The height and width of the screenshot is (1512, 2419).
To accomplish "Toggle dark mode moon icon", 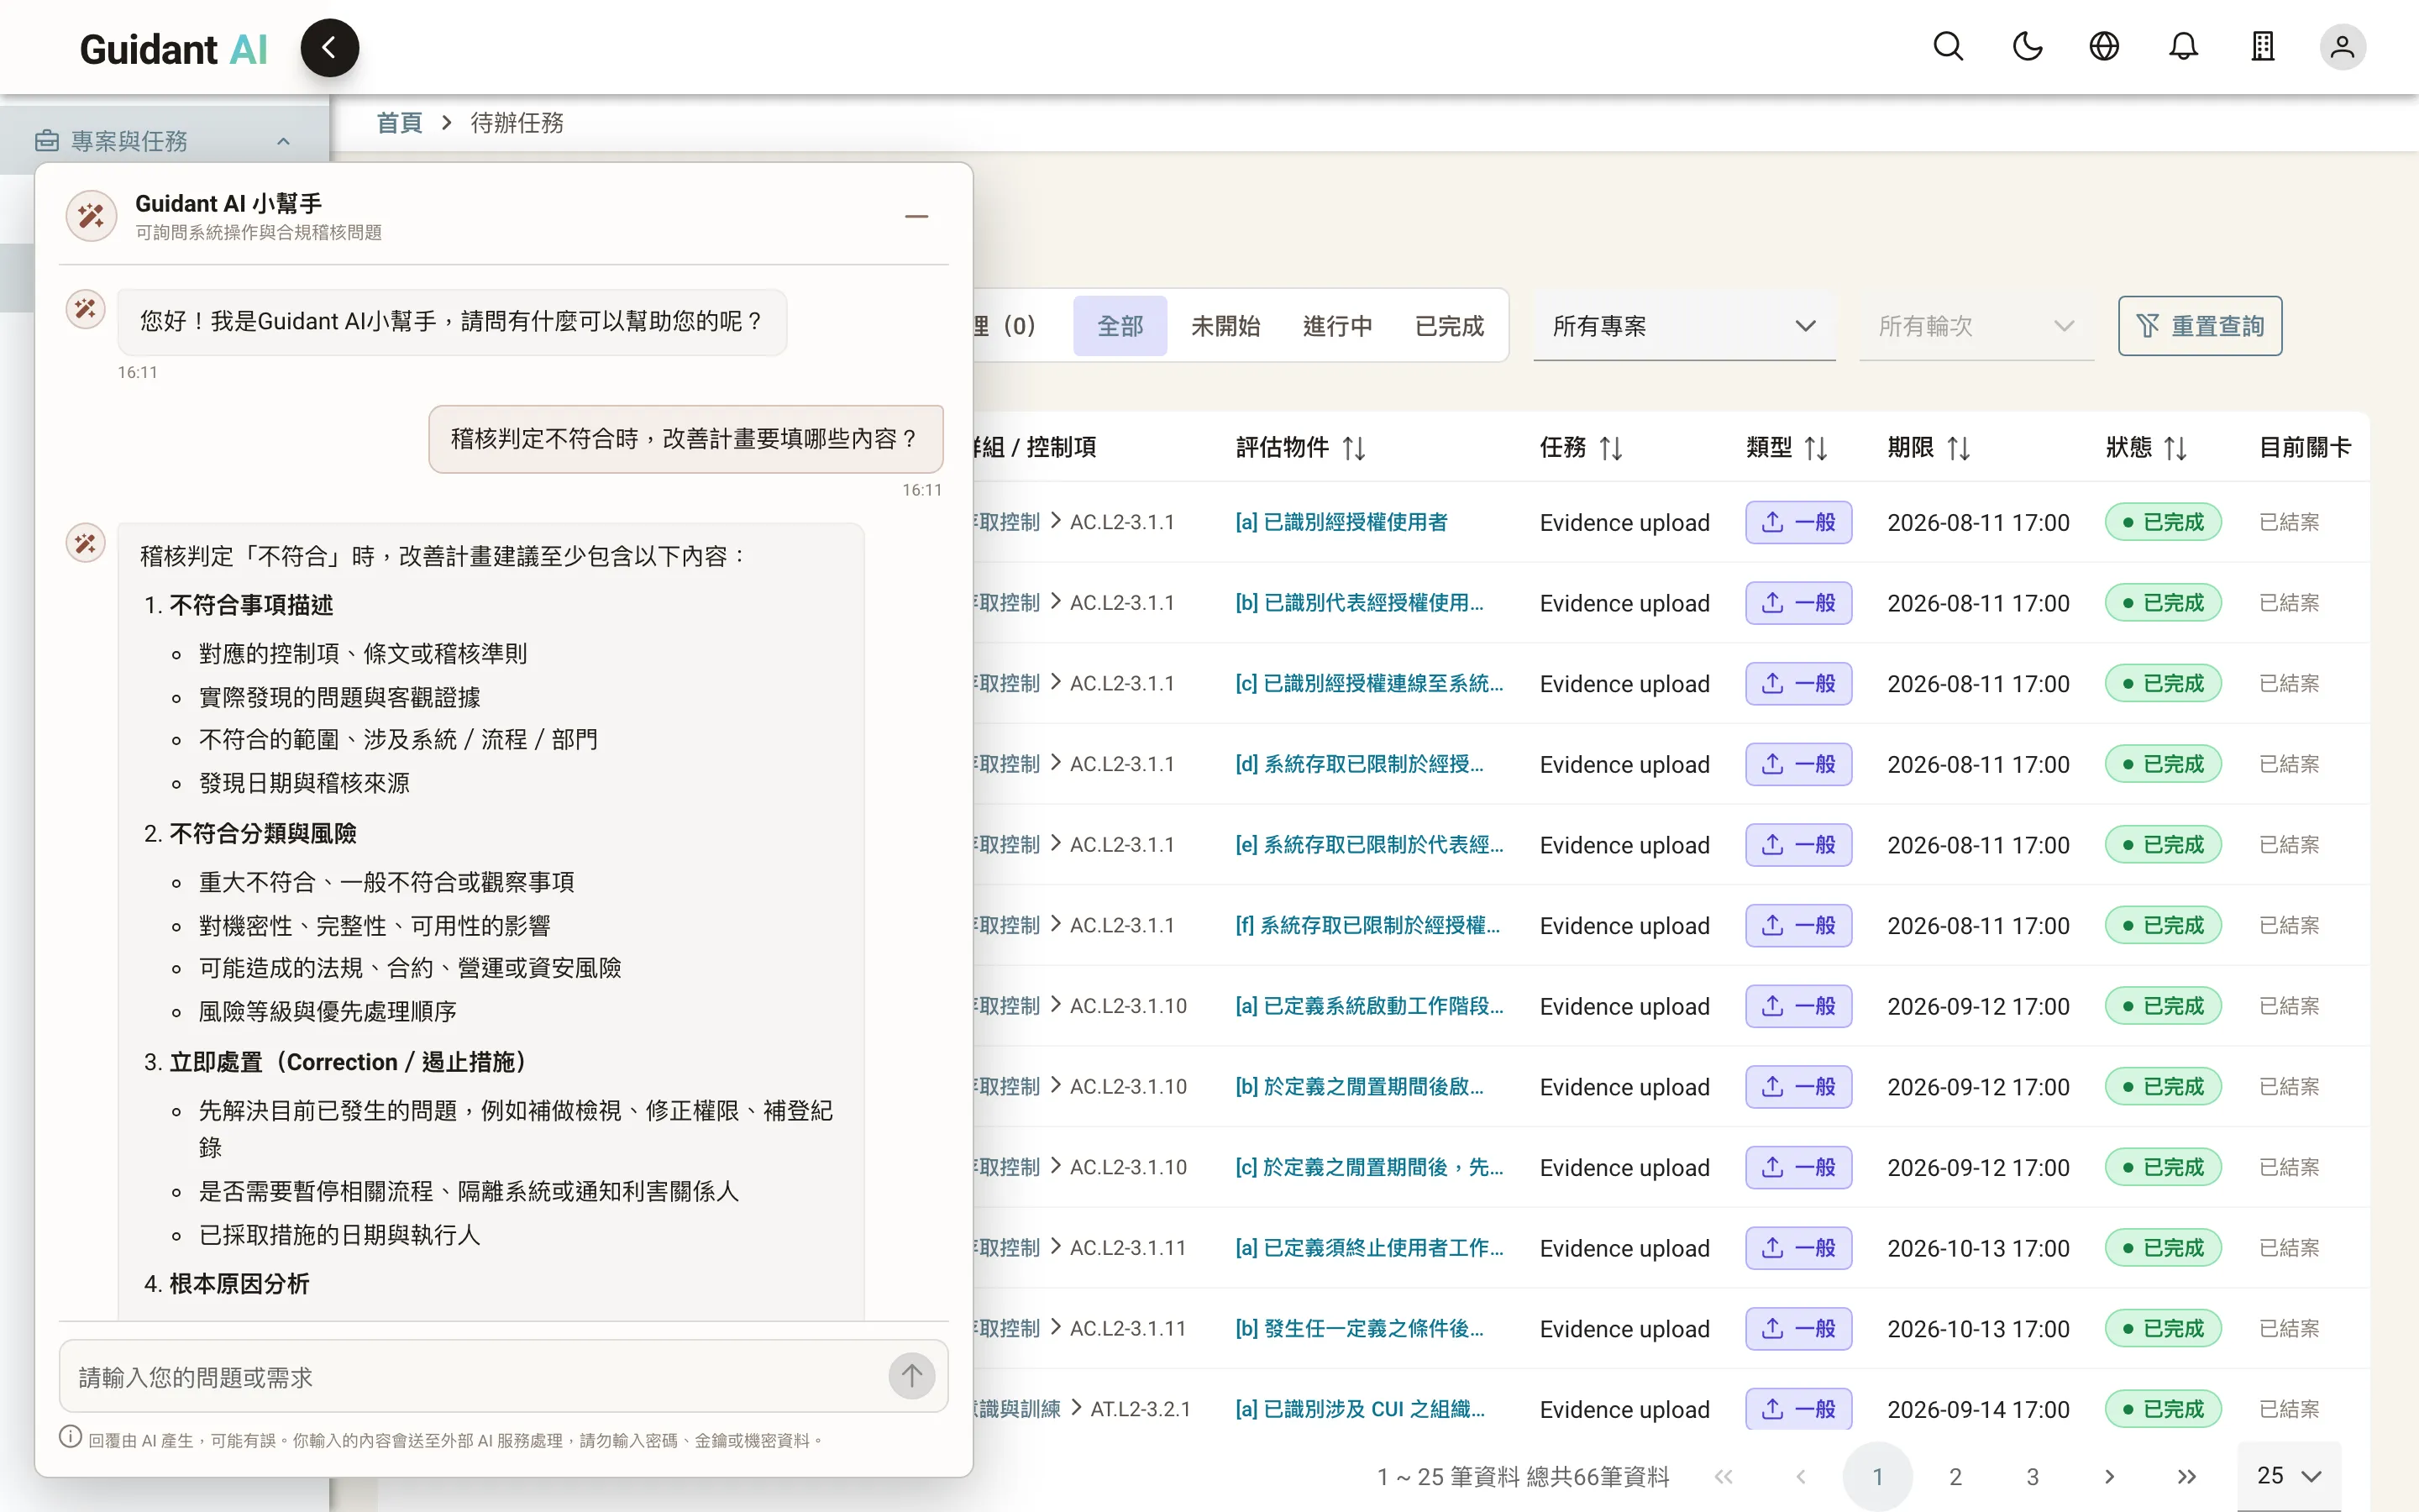I will click(x=2027, y=47).
